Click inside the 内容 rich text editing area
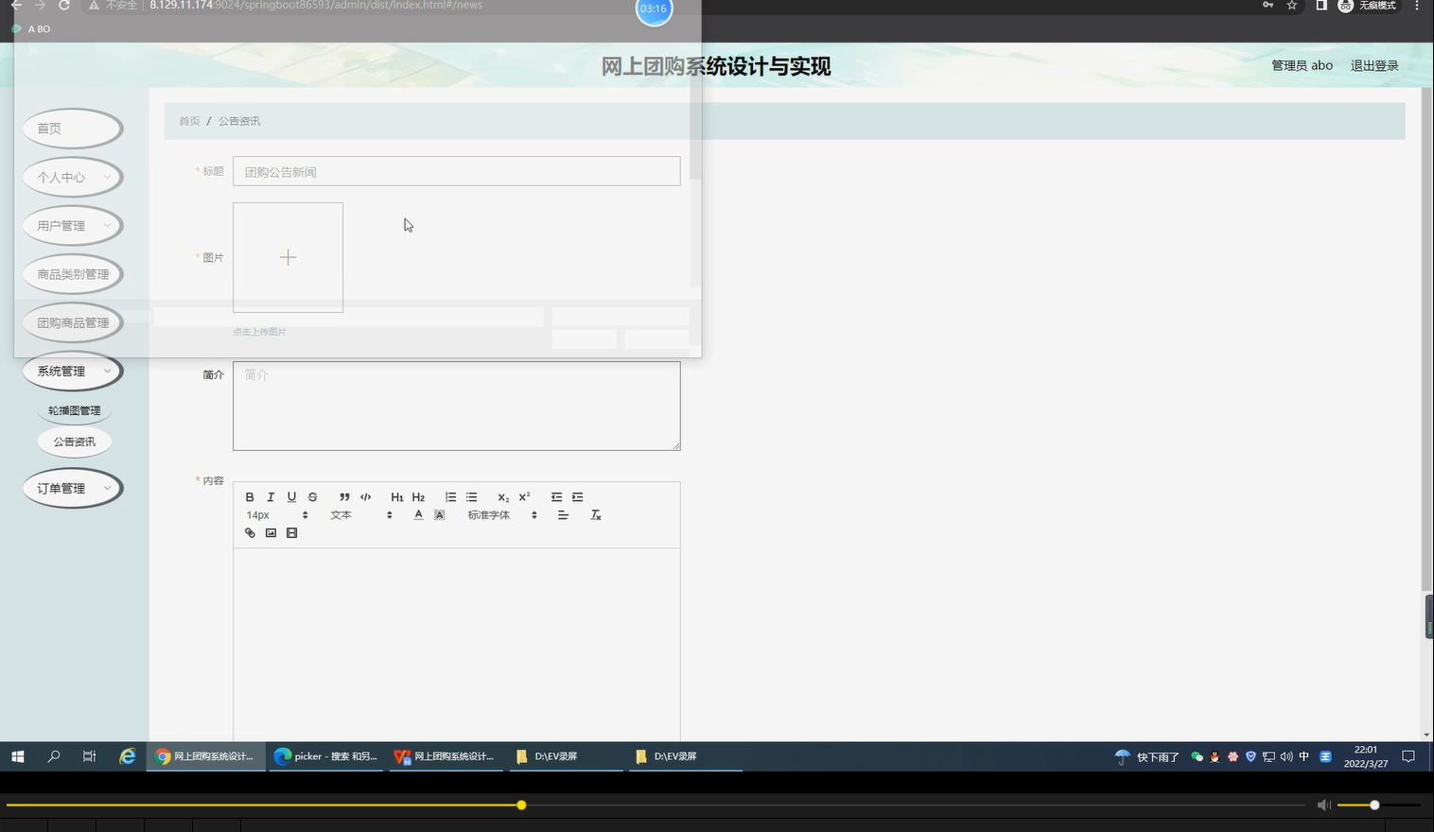The width and height of the screenshot is (1434, 832). click(x=456, y=643)
